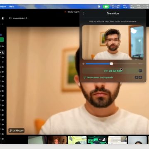
Task: Click the screen/cam 6 channel title
Action: pos(20,18)
